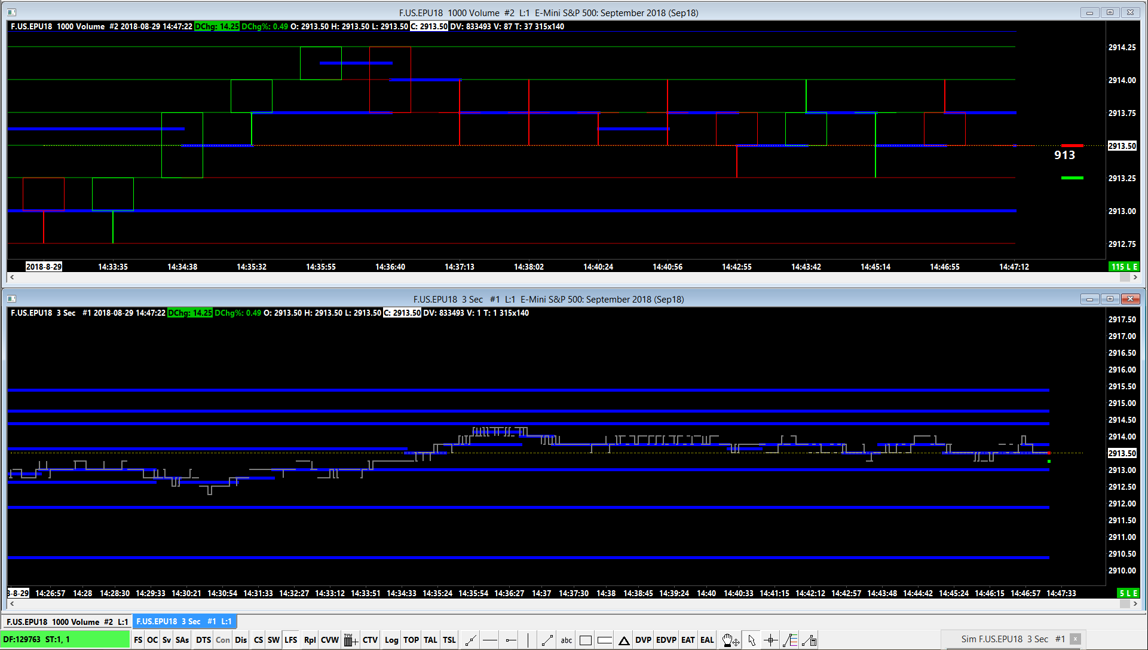This screenshot has height=650, width=1148.
Task: Open the system menu of volume chart
Action: click(x=11, y=13)
